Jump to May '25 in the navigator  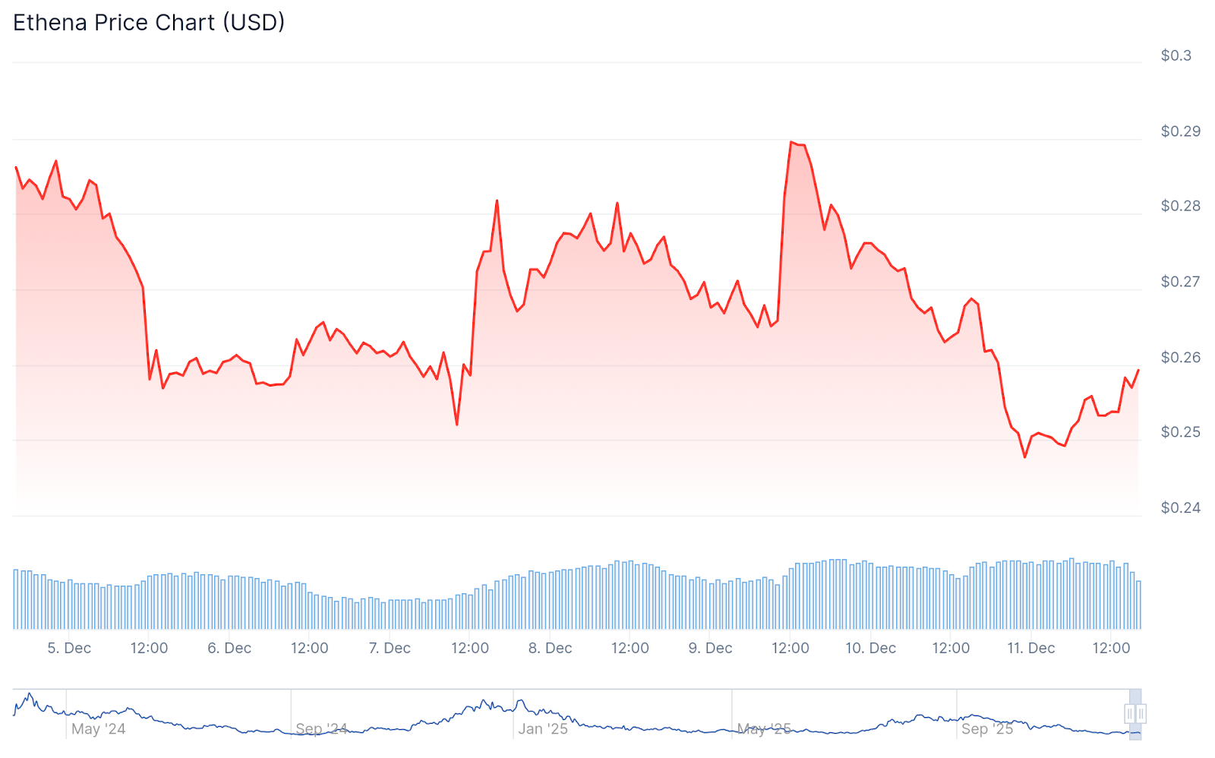click(x=764, y=729)
